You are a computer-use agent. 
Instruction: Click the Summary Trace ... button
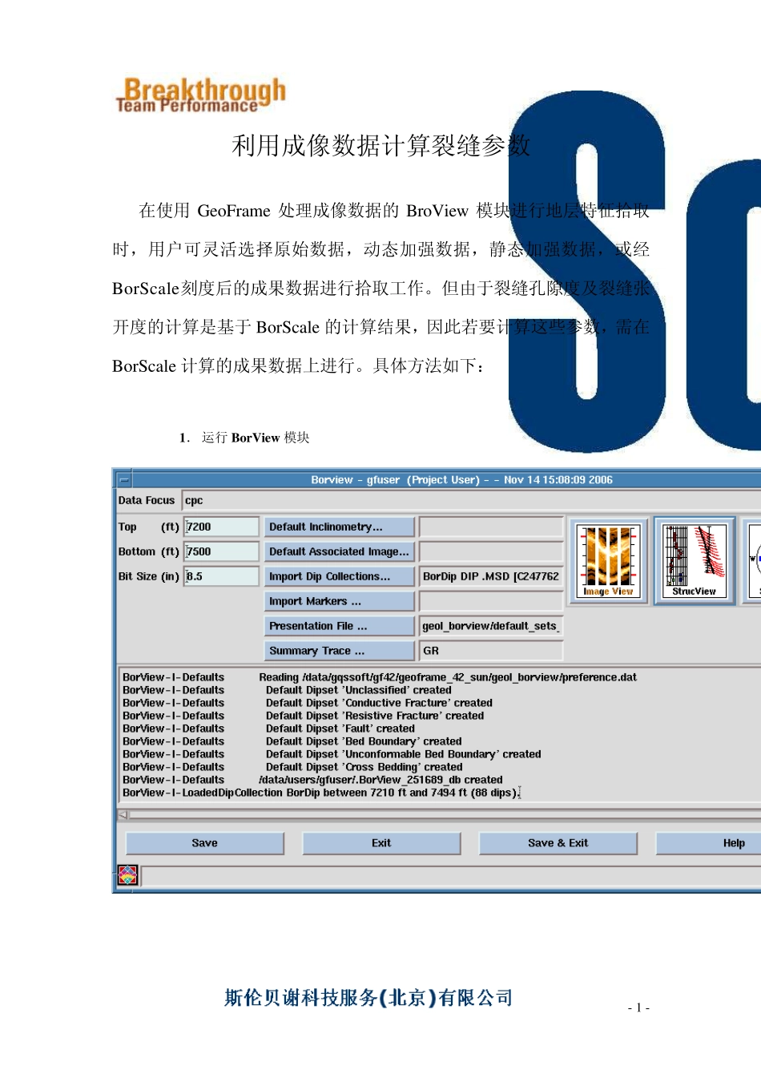point(340,651)
